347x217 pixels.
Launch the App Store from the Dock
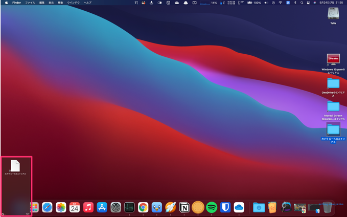point(102,207)
